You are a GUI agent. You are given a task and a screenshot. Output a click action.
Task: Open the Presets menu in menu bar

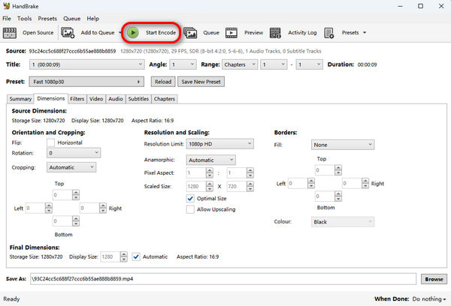[x=47, y=19]
